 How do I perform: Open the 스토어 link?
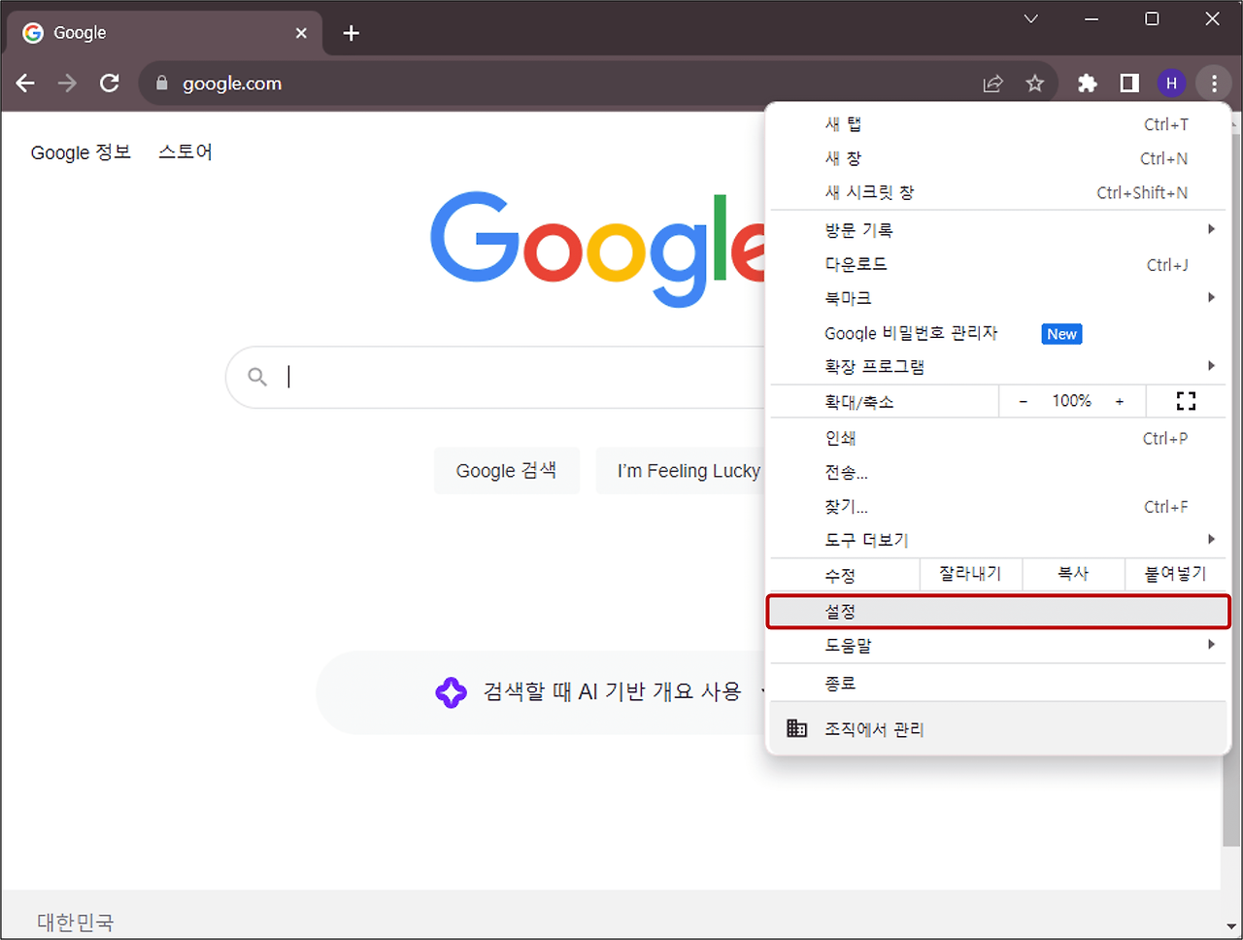click(x=185, y=152)
